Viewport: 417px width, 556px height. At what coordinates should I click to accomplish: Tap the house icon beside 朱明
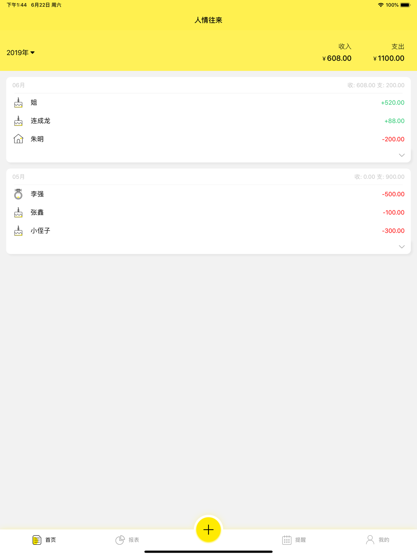[18, 139]
